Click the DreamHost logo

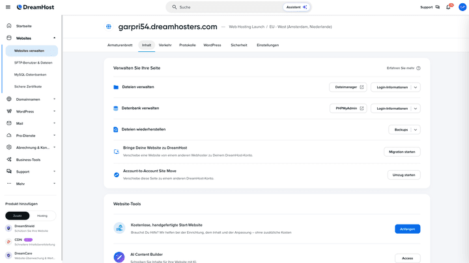click(35, 7)
